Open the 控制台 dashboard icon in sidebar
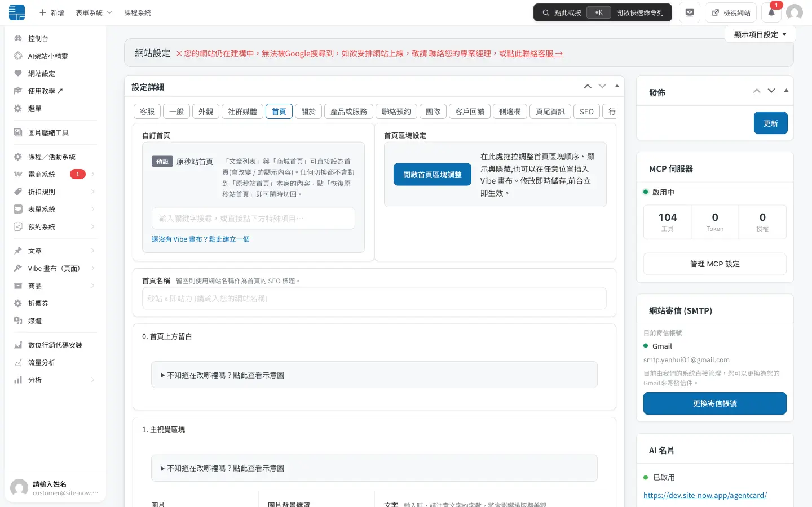The image size is (812, 507). [x=18, y=38]
